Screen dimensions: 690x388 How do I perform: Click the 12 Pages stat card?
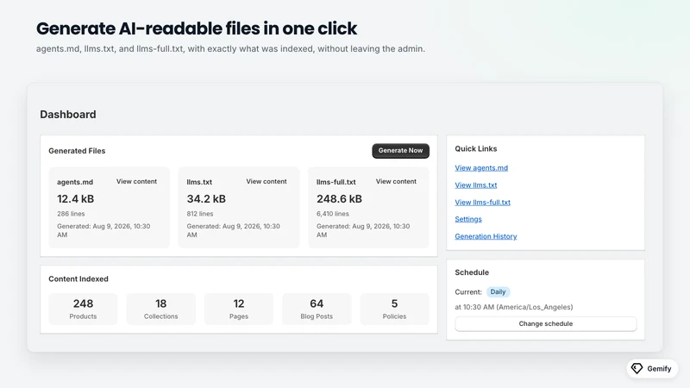click(x=239, y=309)
